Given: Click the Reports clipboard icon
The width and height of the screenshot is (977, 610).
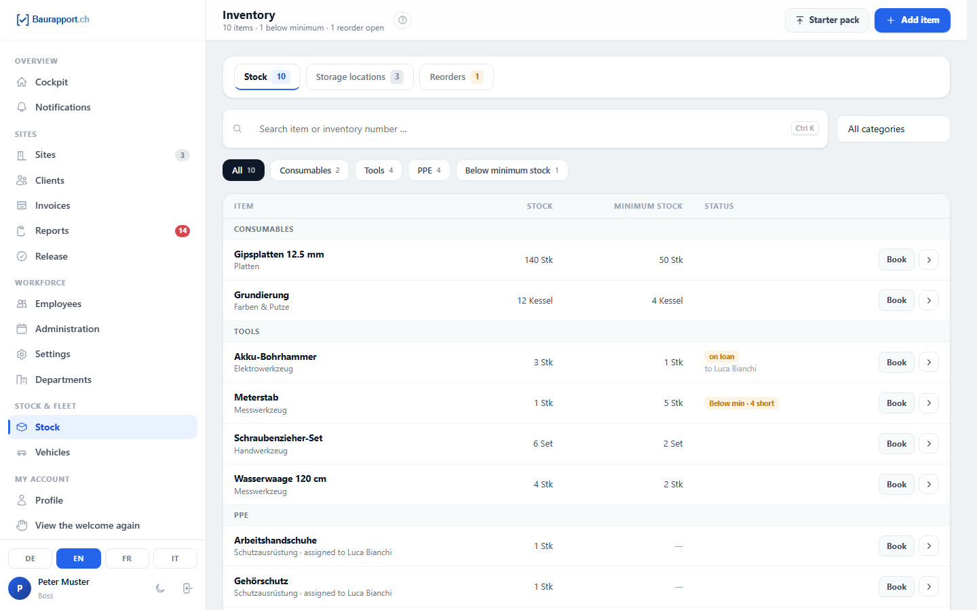Looking at the screenshot, I should click(22, 231).
